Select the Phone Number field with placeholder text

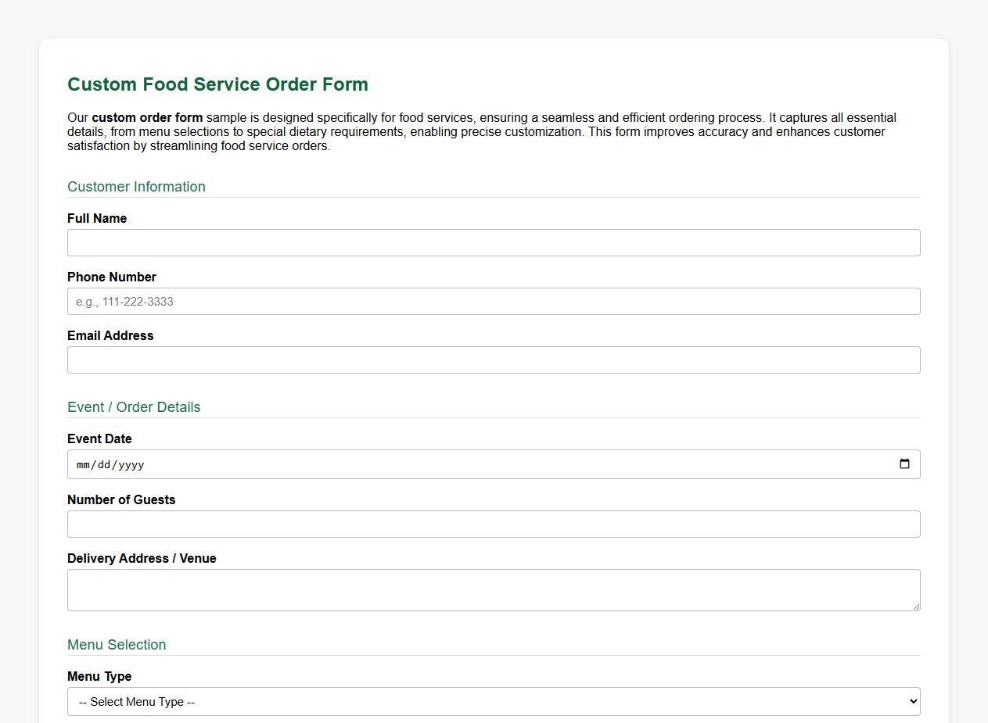(x=493, y=301)
